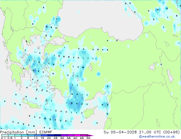Click the above-50 mm arrow tip of legend

[x=90, y=135]
